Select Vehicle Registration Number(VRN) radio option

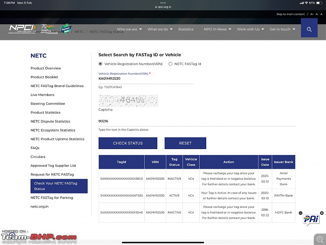100,64
